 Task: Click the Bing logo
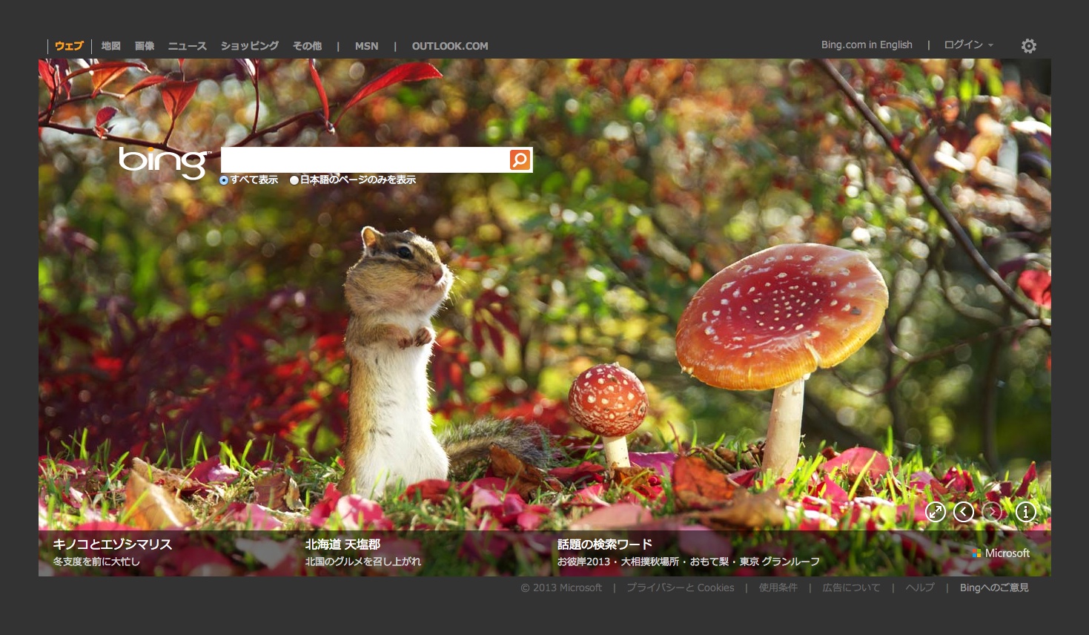tap(164, 162)
